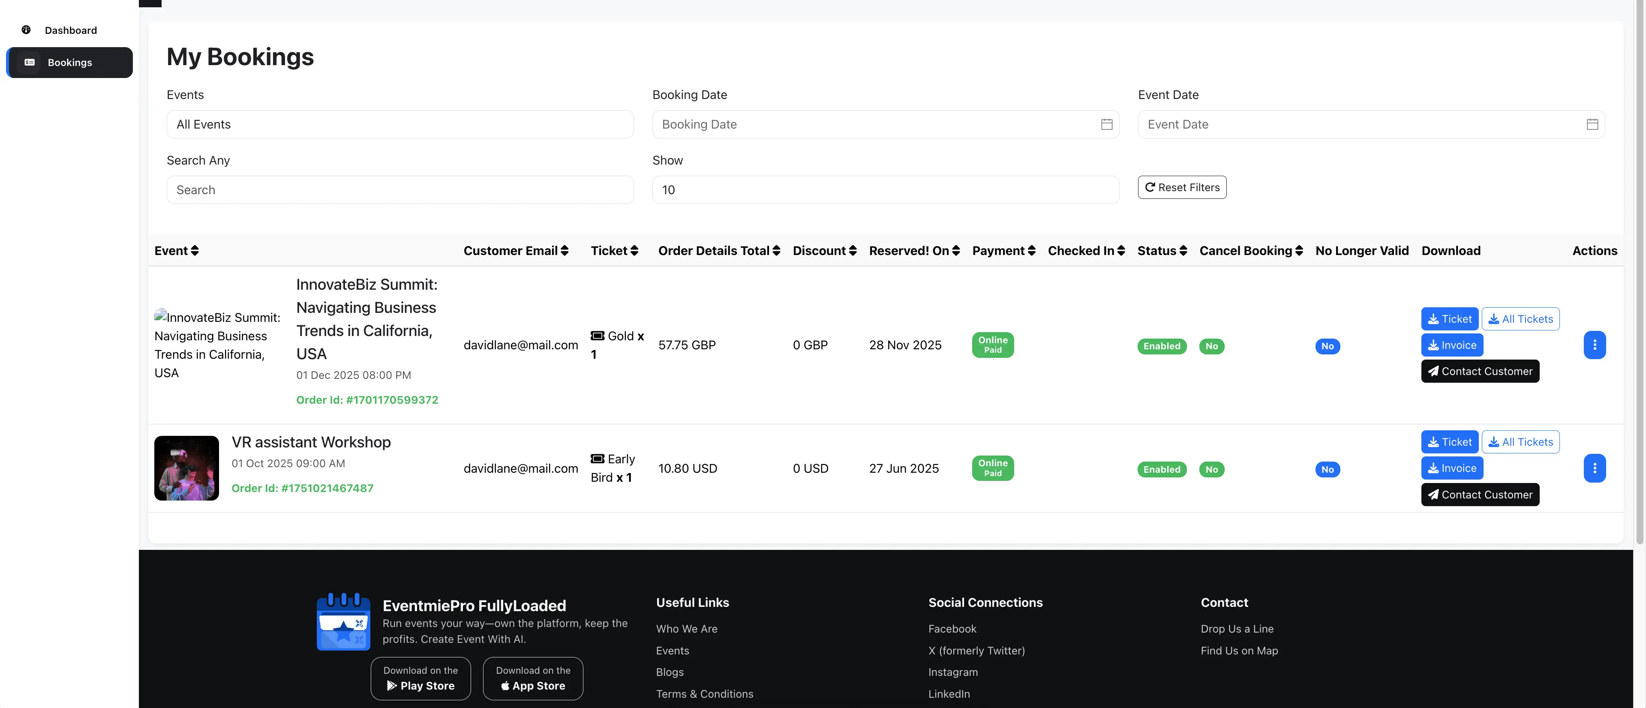Click the Search Any input field
Image resolution: width=1646 pixels, height=708 pixels.
pyautogui.click(x=399, y=189)
